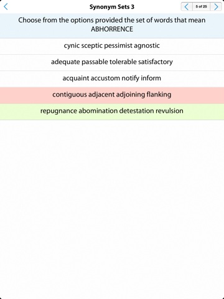This screenshot has height=299, width=224.
Task: Click the 5 of 25 progress indicator
Action: [x=201, y=7]
